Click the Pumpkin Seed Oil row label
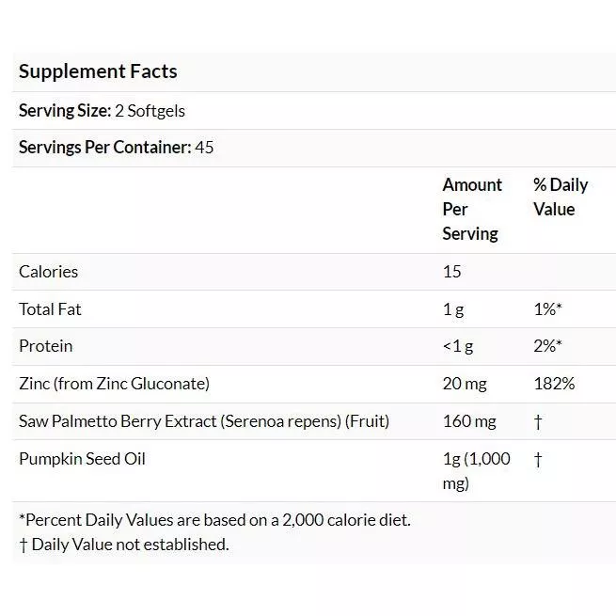The width and height of the screenshot is (616, 616). click(x=82, y=459)
